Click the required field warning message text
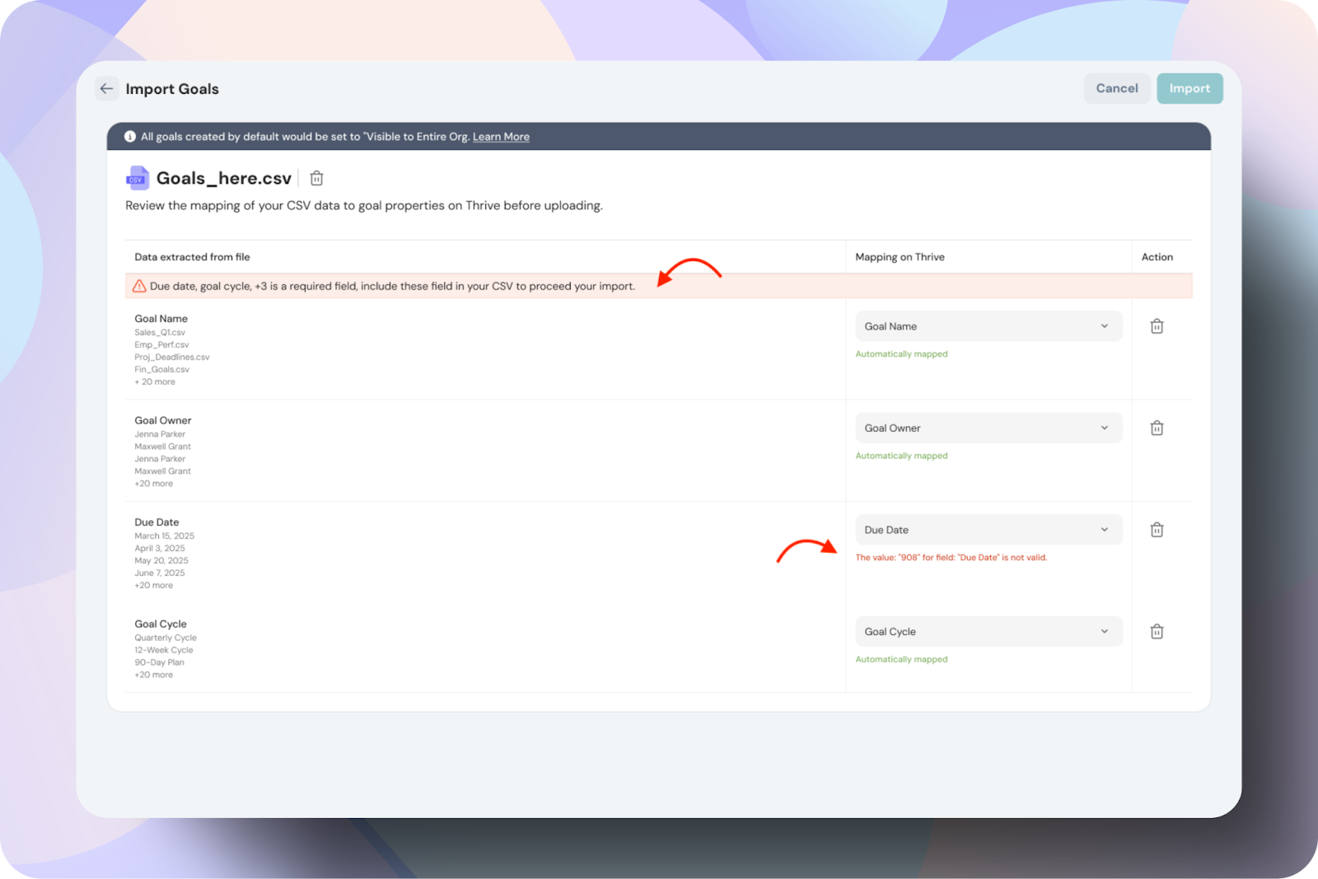The image size is (1318, 879). point(392,286)
